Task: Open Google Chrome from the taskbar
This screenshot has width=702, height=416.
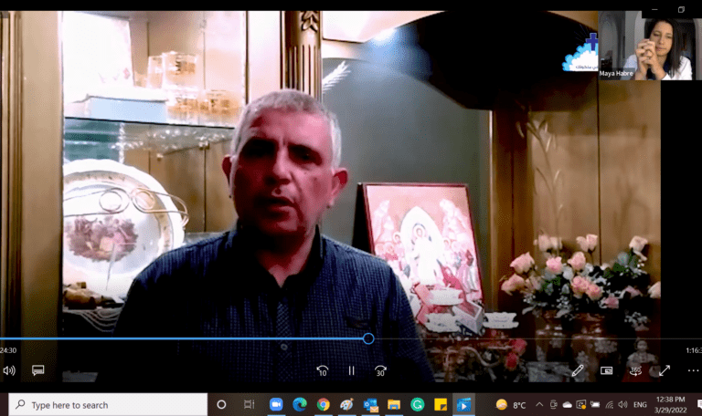Action: 323,405
